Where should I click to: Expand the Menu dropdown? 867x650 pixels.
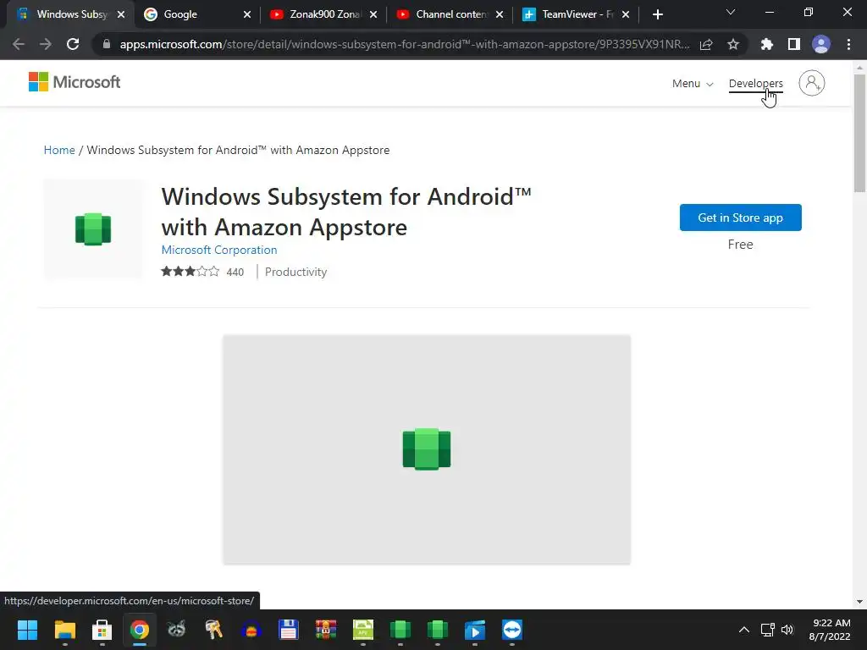coord(693,84)
